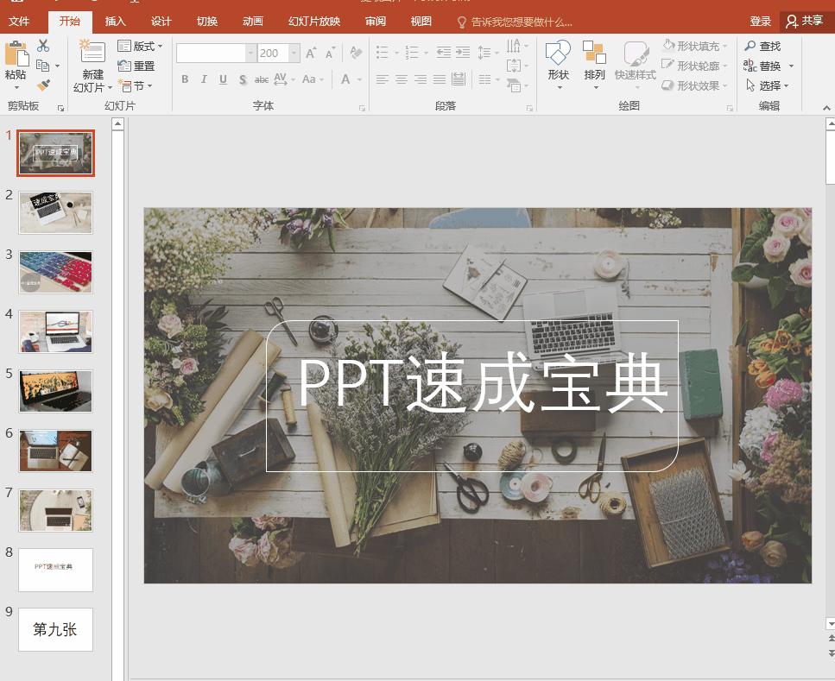This screenshot has width=835, height=681.
Task: Toggle Italic formatting
Action: 204,79
